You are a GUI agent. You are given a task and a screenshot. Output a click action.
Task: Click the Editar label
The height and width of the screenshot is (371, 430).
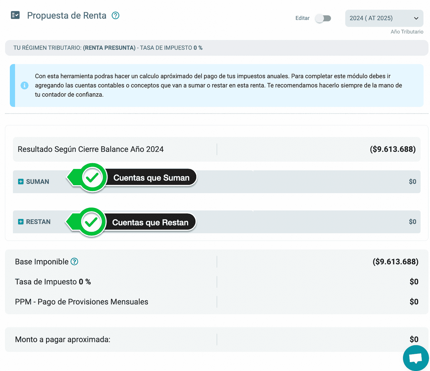pyautogui.click(x=303, y=18)
